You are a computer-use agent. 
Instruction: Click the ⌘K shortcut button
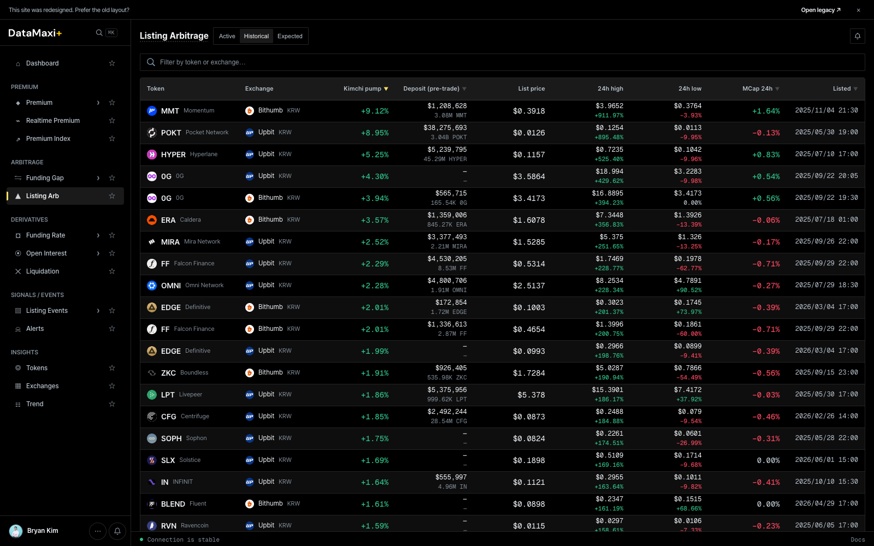coord(111,33)
